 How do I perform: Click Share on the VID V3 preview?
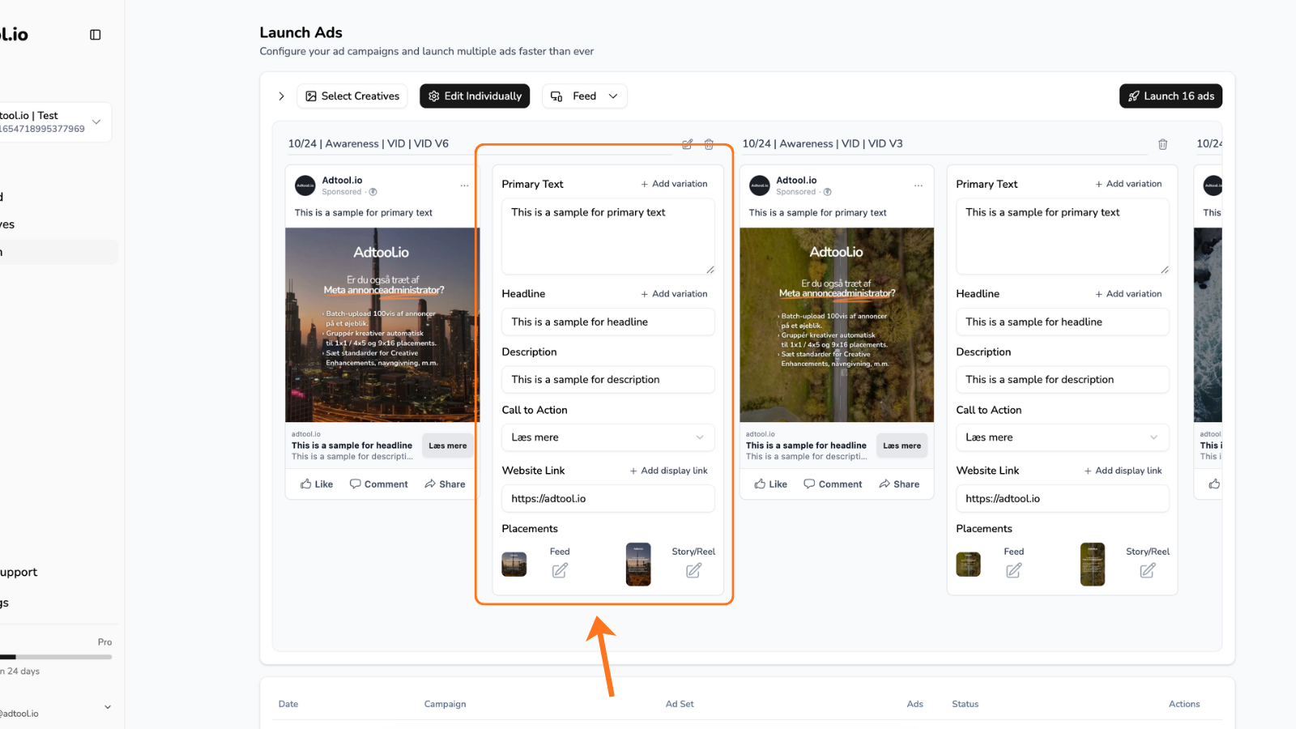click(899, 484)
